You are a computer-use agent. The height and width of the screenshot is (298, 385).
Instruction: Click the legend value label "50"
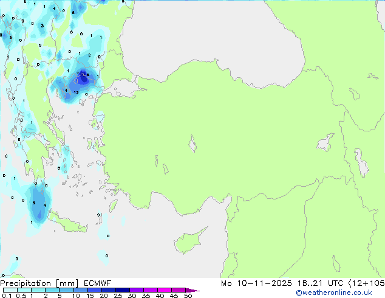tap(188, 296)
